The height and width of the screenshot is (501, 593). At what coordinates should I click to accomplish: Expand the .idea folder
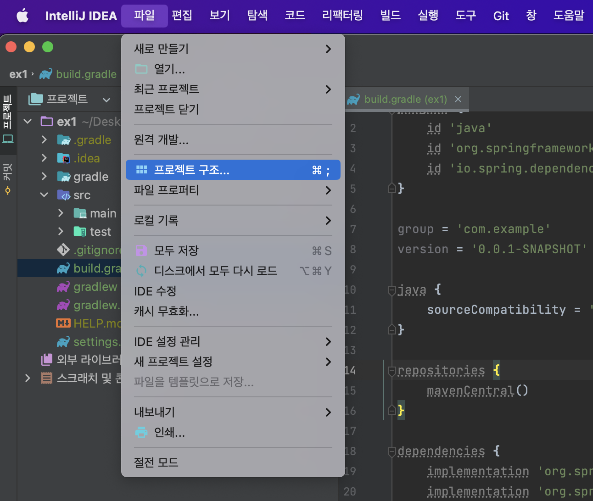(44, 158)
